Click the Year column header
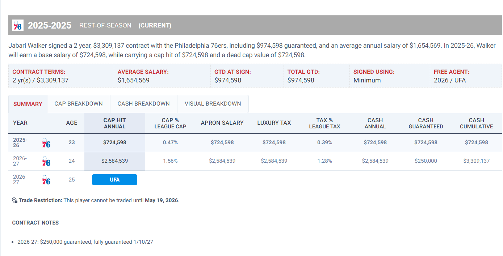Image resolution: width=503 pixels, height=256 pixels. coord(20,123)
